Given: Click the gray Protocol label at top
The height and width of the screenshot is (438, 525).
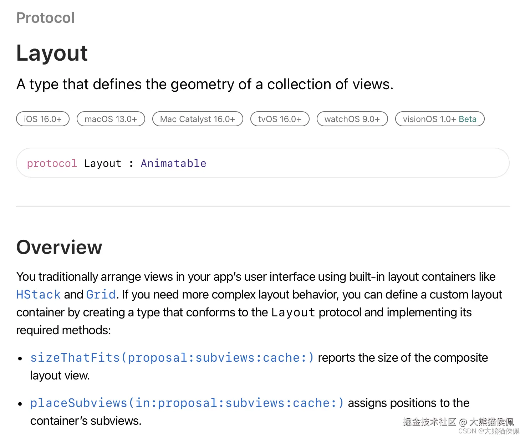Looking at the screenshot, I should 46,18.
